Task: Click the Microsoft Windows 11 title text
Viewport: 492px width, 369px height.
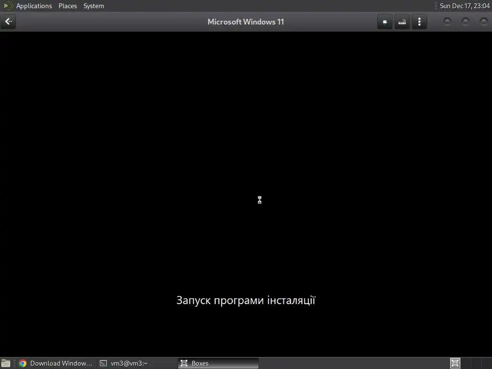Action: tap(246, 22)
